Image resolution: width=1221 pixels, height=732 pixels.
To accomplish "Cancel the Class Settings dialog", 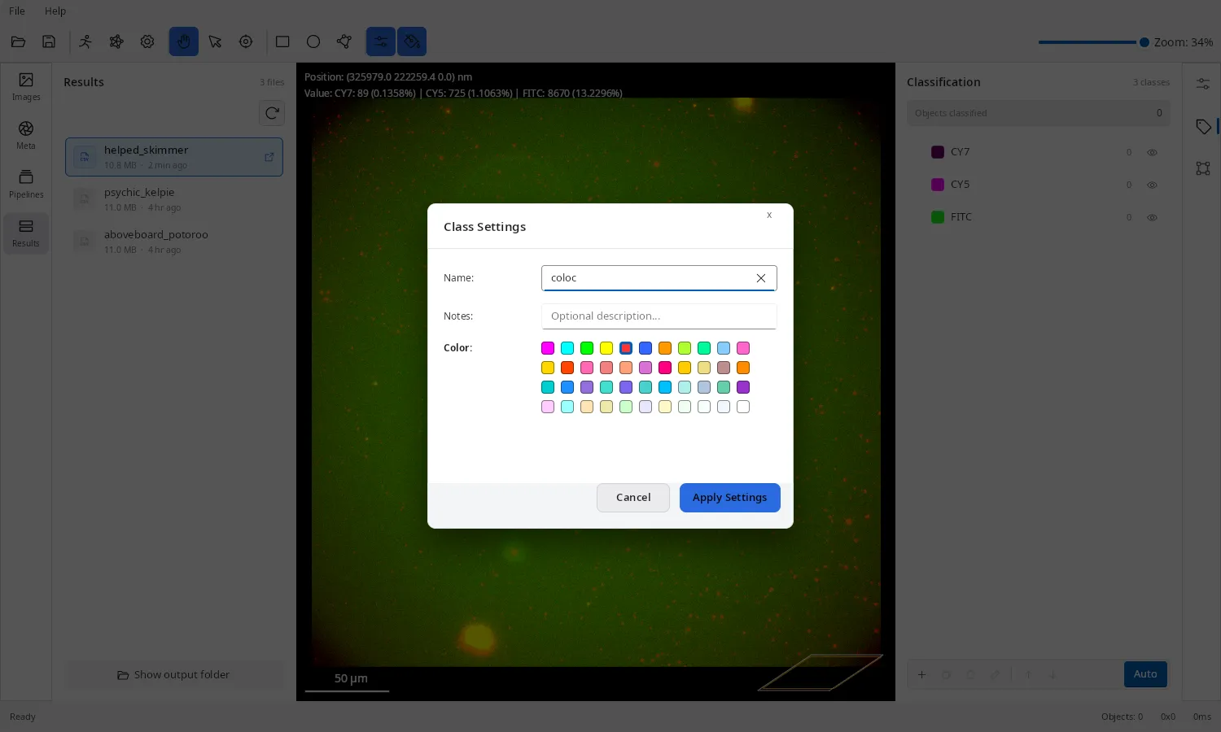I will tap(633, 498).
